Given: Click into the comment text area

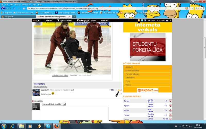Looking at the screenshot, I should 74,114.
